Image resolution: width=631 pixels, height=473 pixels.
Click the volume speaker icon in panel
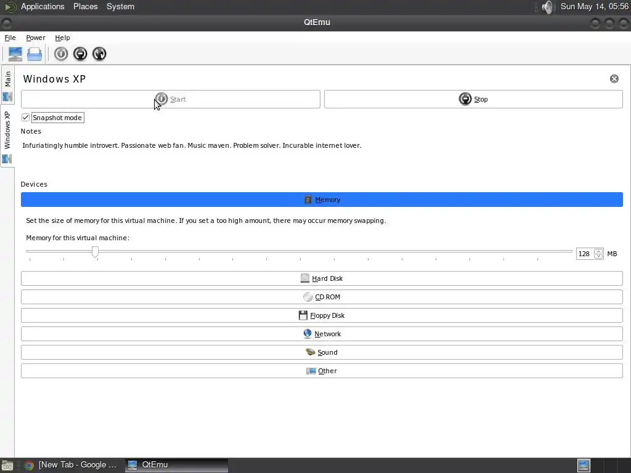click(x=547, y=7)
